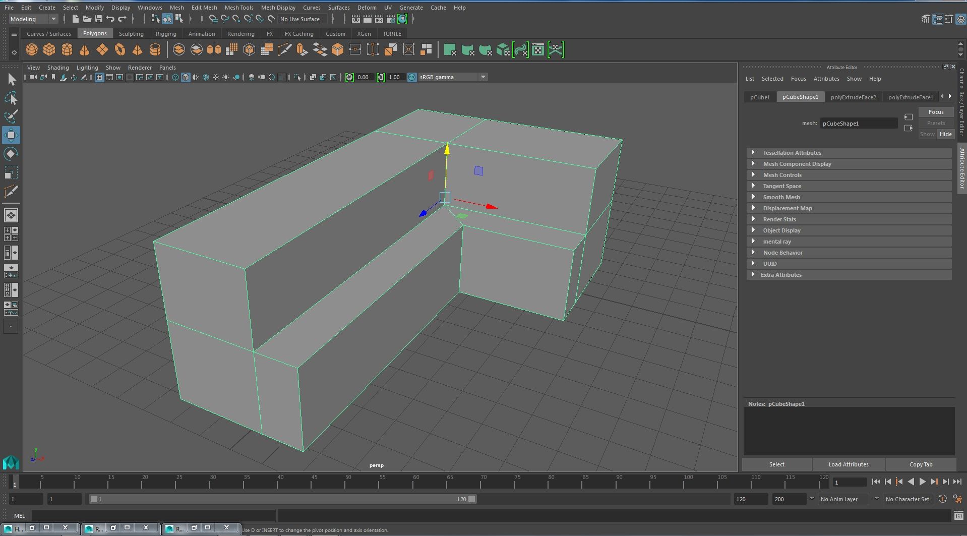Click the Load Attributes button
967x536 pixels.
[849, 464]
